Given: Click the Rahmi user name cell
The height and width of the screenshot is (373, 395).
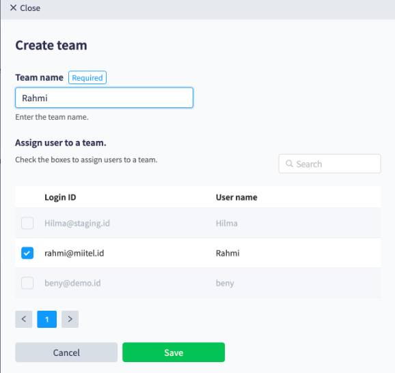Looking at the screenshot, I should (x=228, y=253).
